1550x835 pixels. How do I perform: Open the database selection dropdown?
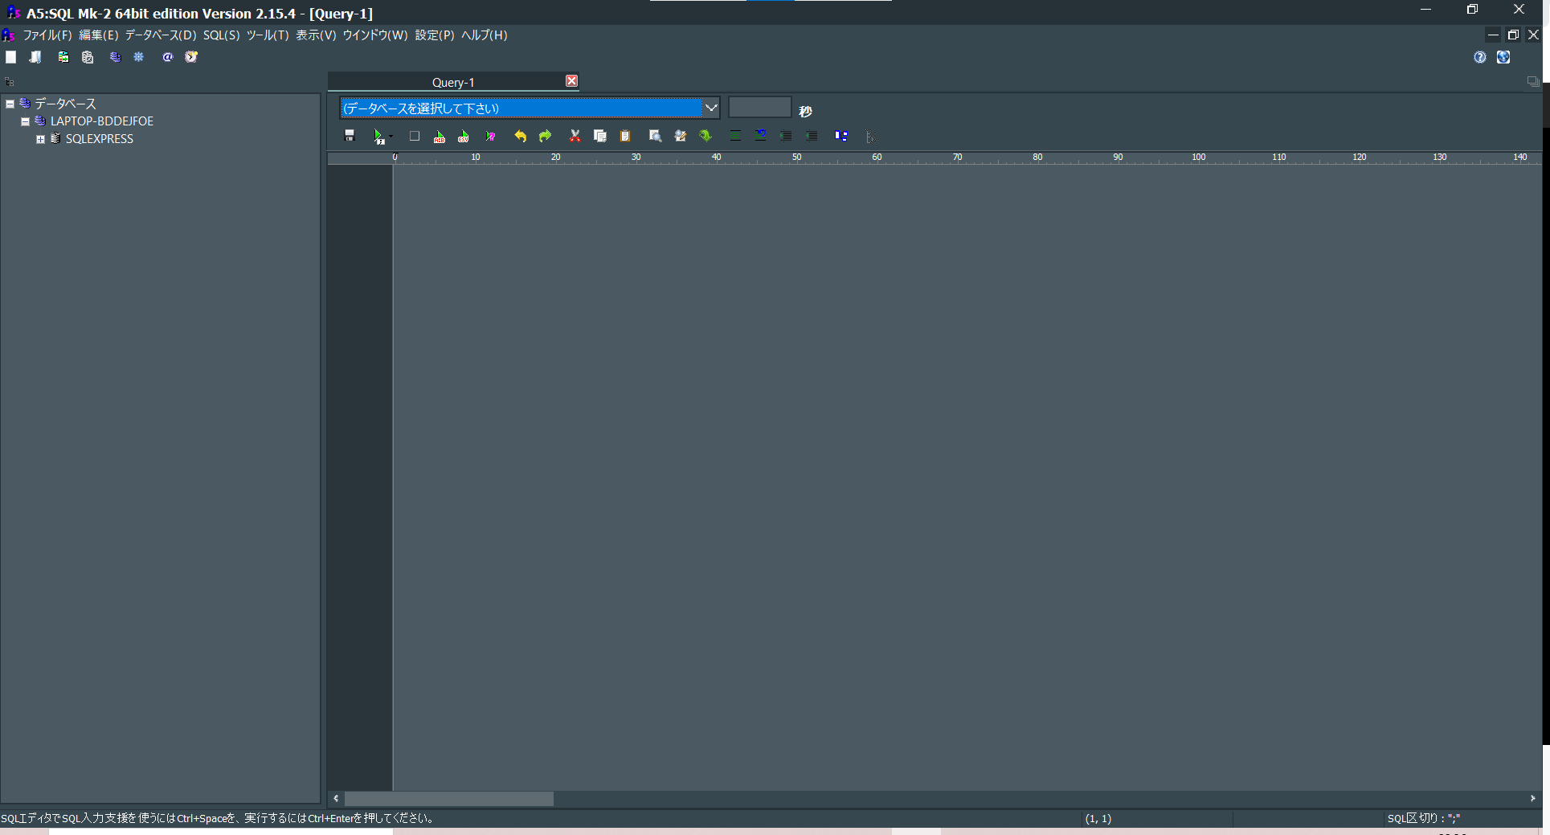point(711,108)
